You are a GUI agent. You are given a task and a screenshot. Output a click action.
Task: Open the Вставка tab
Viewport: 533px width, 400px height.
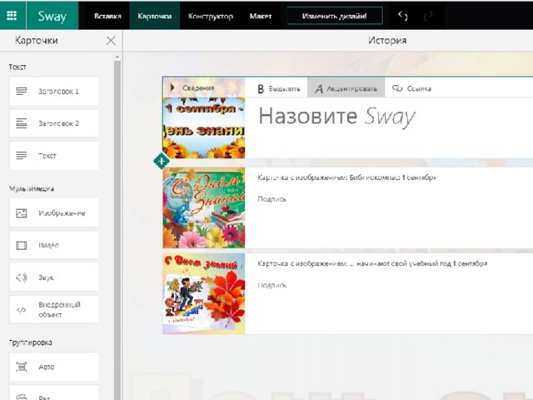[x=107, y=16]
